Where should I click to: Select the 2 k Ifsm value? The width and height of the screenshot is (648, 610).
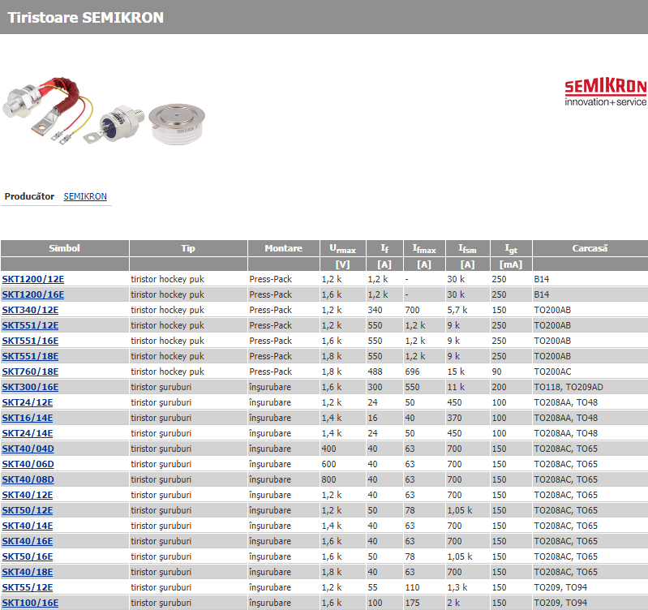453,603
